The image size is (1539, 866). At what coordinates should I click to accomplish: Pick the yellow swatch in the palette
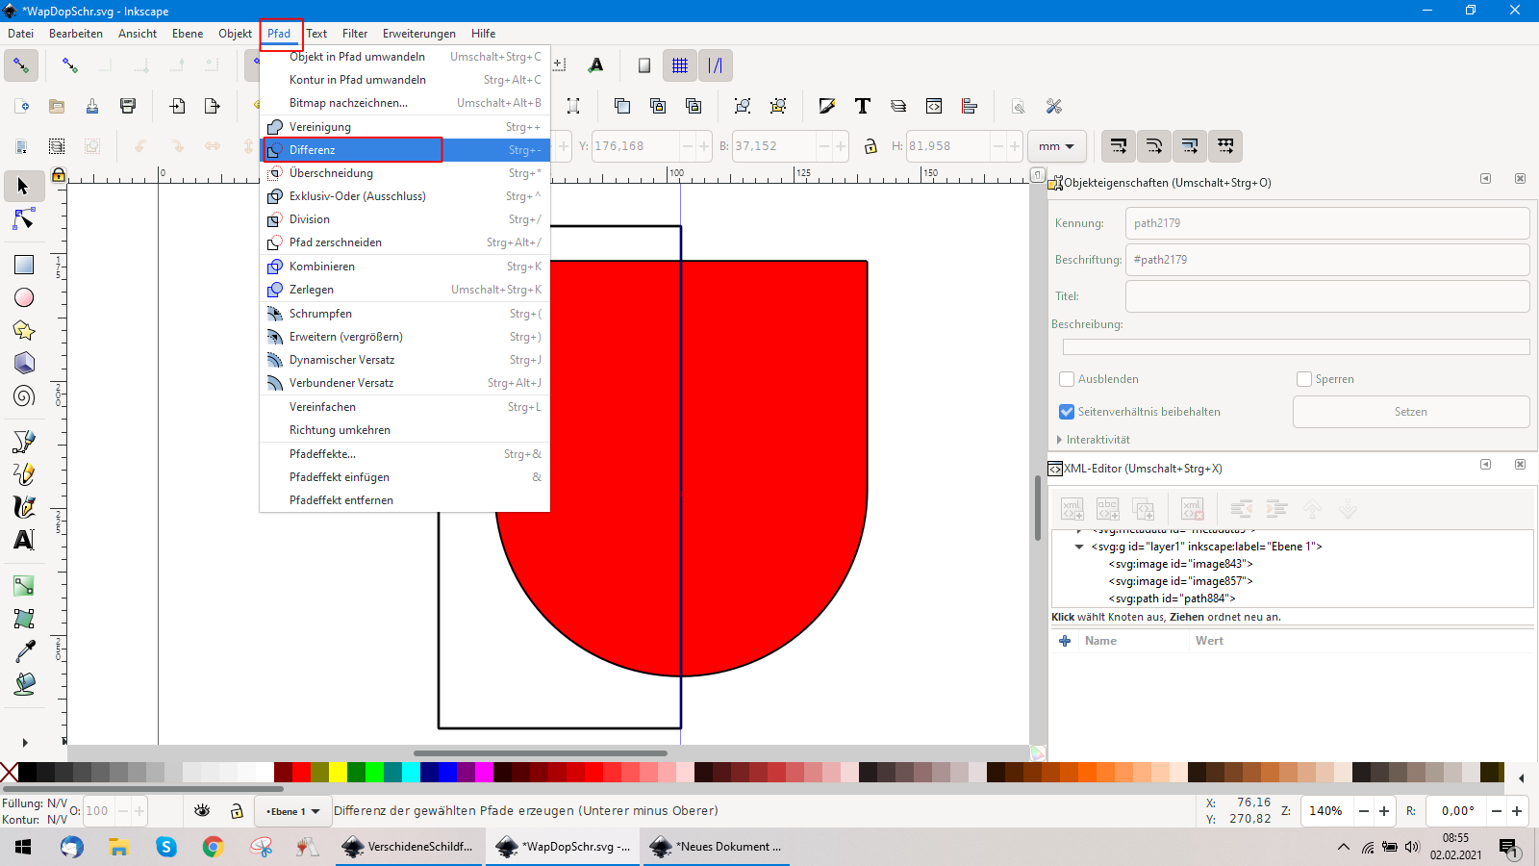pyautogui.click(x=338, y=772)
